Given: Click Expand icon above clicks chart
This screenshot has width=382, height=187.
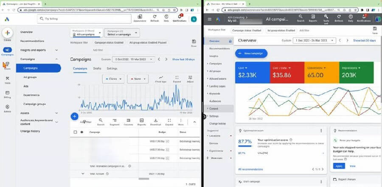Looking at the screenshot, I should tap(177, 78).
